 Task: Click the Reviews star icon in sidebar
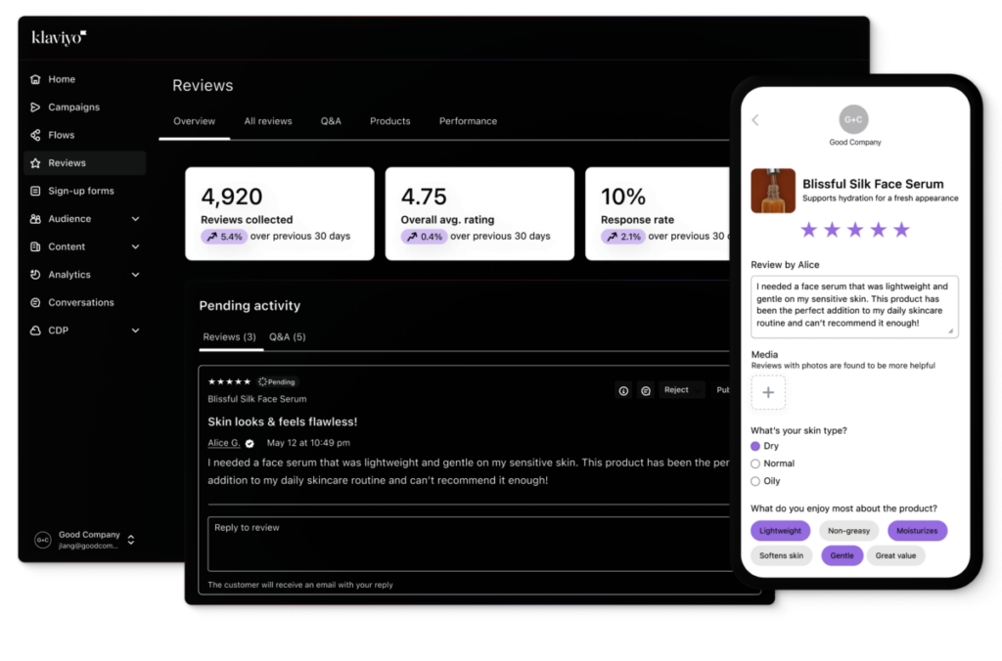click(33, 162)
